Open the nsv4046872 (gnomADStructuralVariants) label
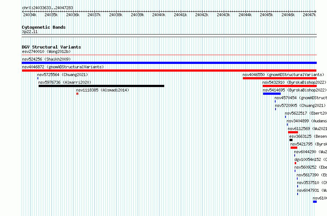The width and height of the screenshot is (327, 216). pyautogui.click(x=63, y=67)
